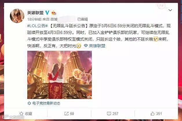Click the membership crown badge icon

coord(54,13)
